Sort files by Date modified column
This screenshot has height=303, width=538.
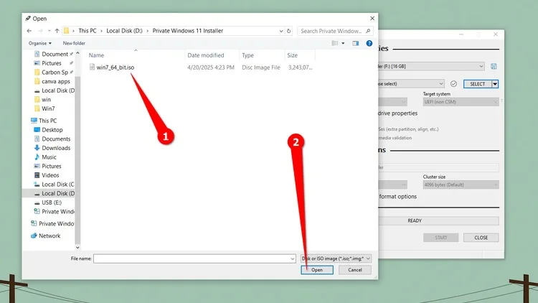206,55
